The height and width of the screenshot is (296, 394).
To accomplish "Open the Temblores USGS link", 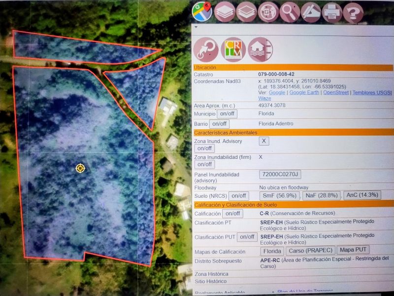I will [371, 92].
